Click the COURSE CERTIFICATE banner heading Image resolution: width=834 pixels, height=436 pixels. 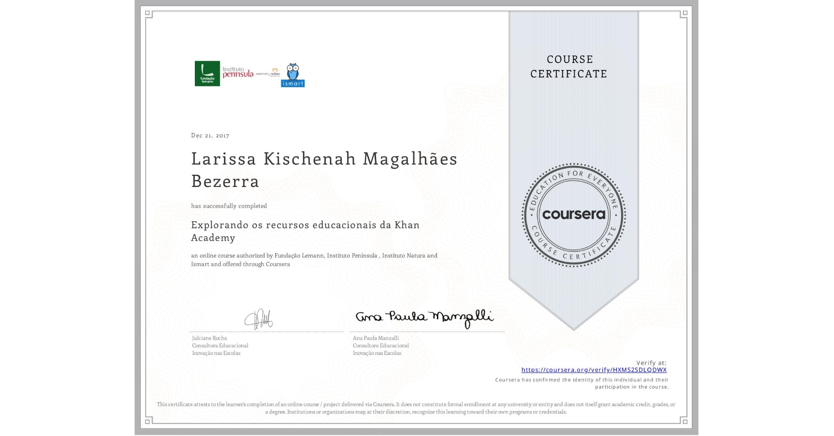569,66
